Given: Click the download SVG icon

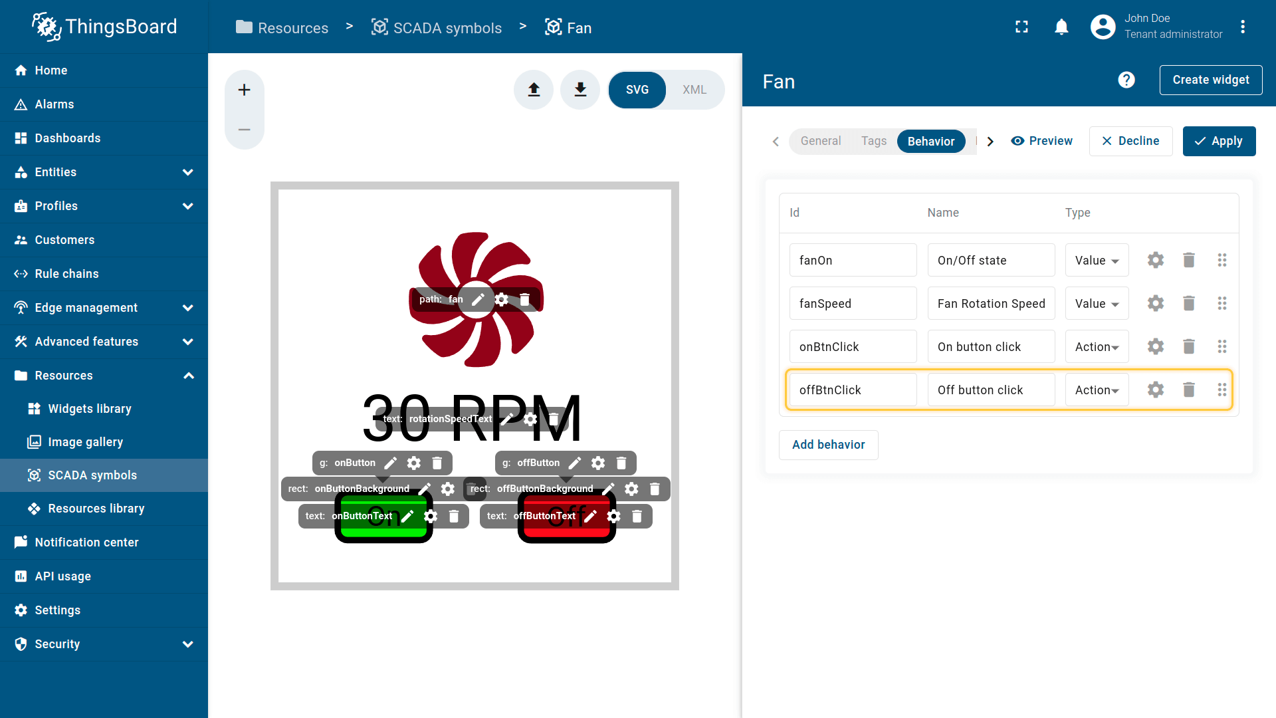Looking at the screenshot, I should tap(580, 90).
